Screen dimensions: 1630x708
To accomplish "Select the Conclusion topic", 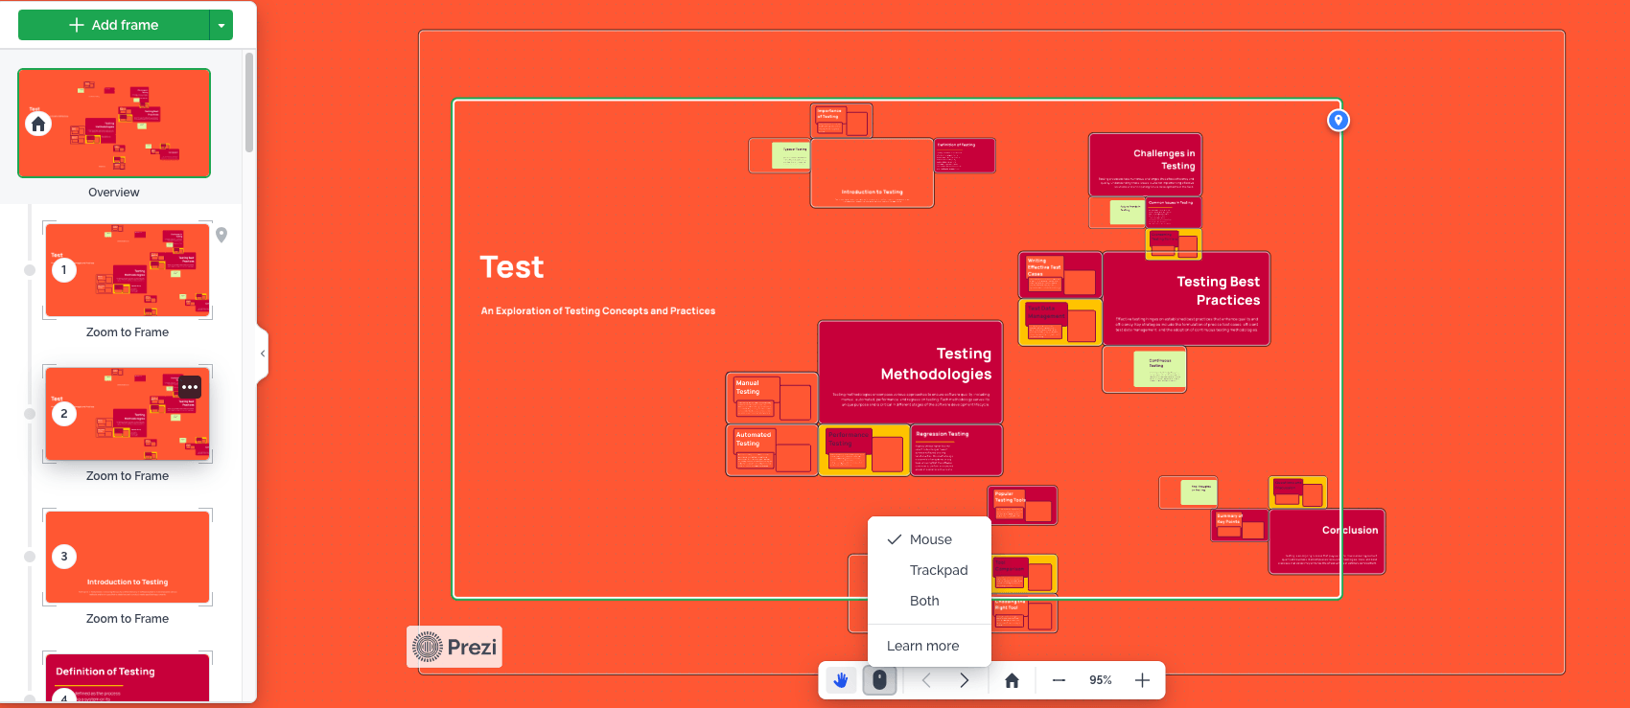I will [1327, 541].
